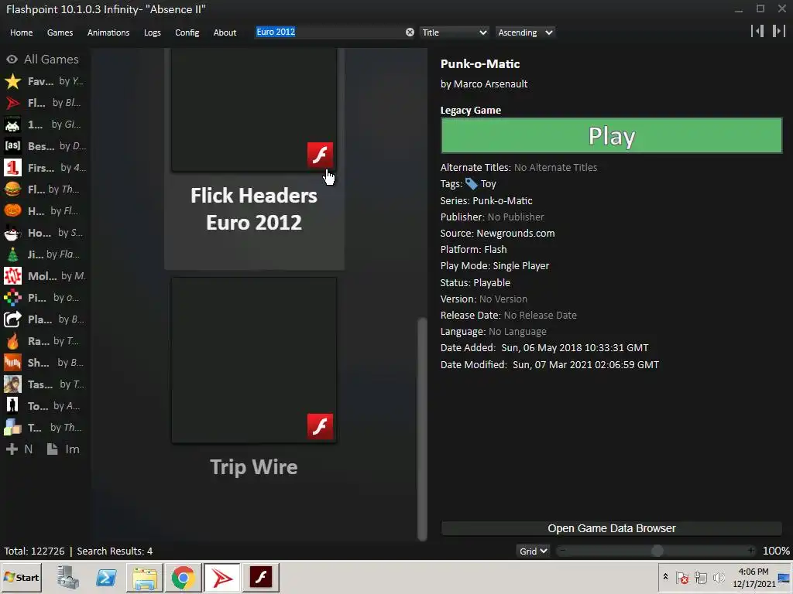
Task: Open the Christmas tree Ji... playlist
Action: coord(44,254)
